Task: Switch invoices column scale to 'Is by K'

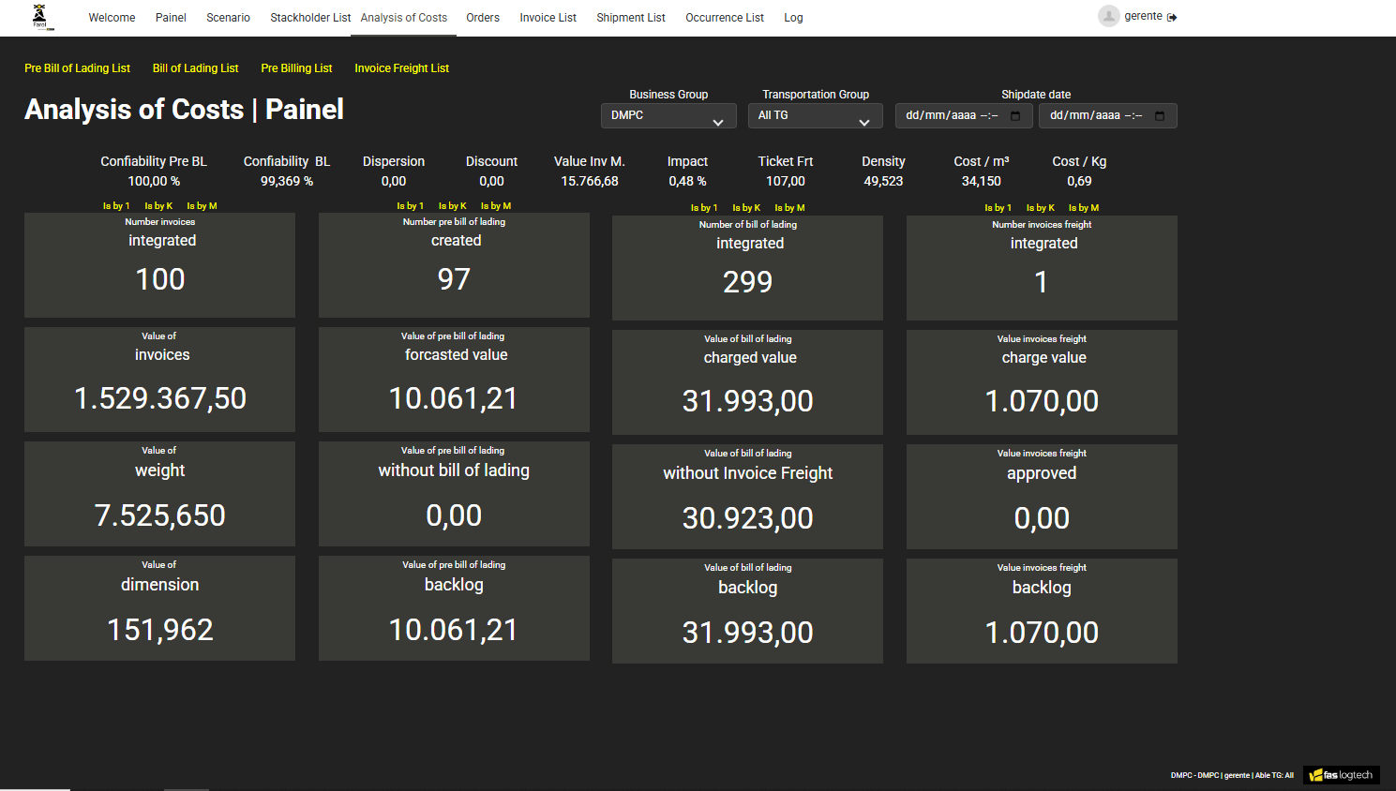Action: pyautogui.click(x=158, y=206)
